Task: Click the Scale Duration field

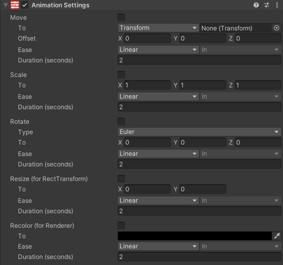Action: [200, 107]
